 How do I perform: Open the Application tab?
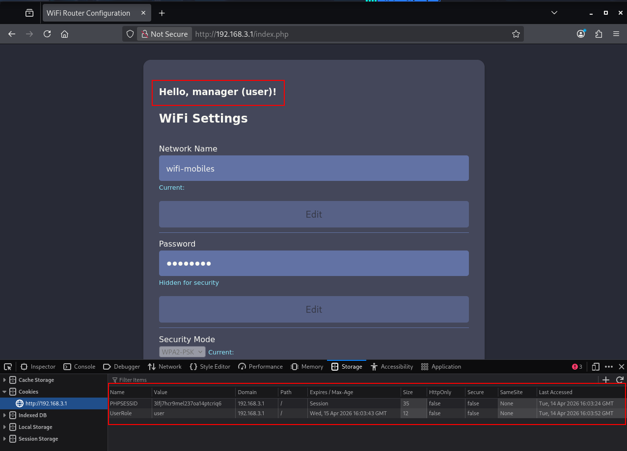click(441, 367)
